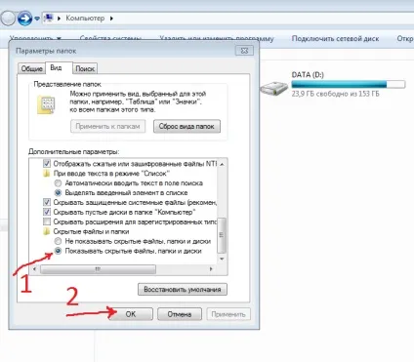Toggle Скрывать пустые диски checkbox
414x362 pixels.
47,212
